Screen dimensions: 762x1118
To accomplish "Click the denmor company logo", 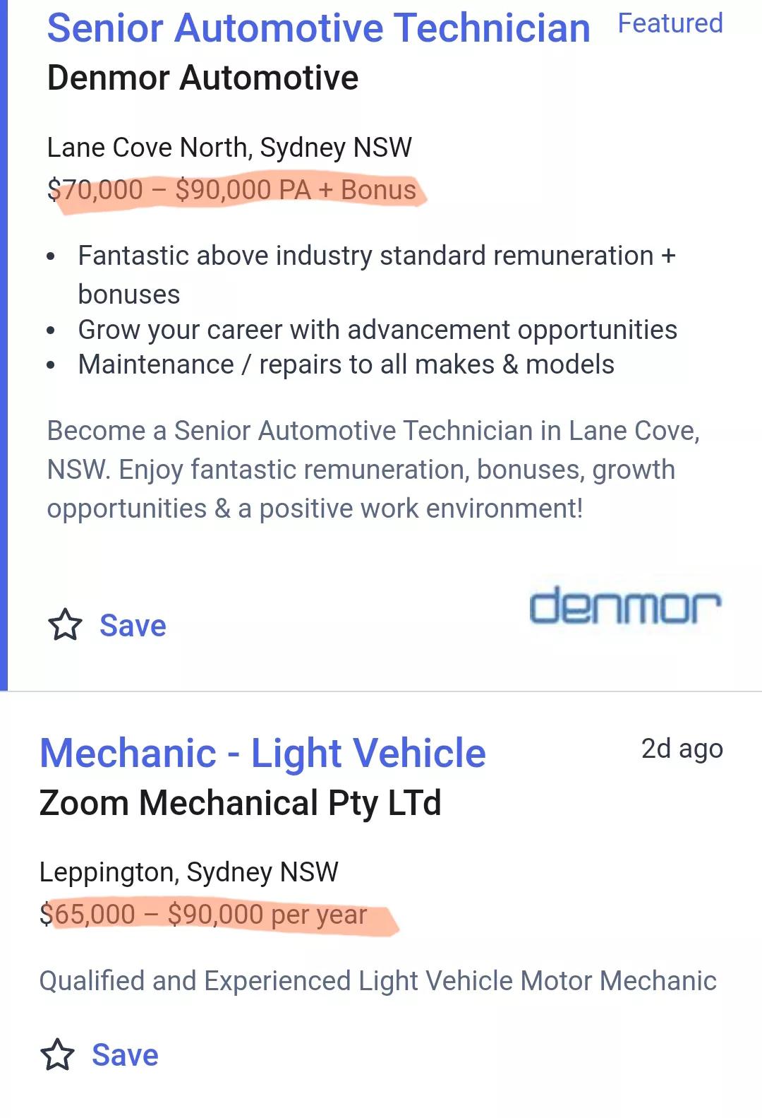I will tap(625, 606).
